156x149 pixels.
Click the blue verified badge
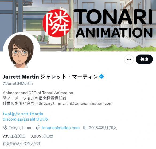point(102,77)
